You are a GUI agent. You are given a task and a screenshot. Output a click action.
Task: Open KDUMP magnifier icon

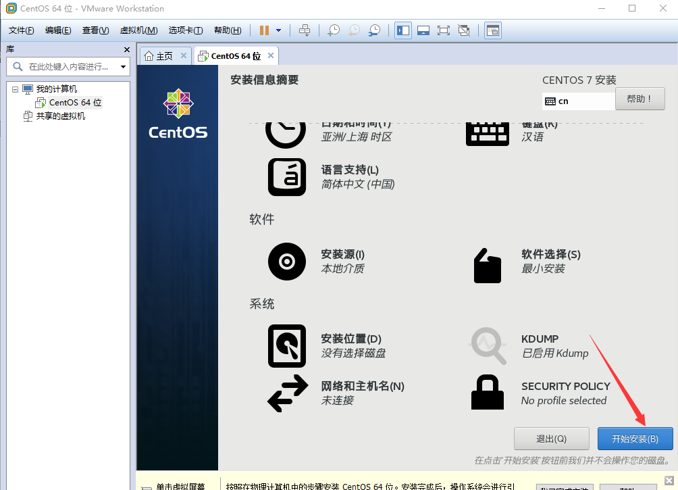tap(488, 345)
